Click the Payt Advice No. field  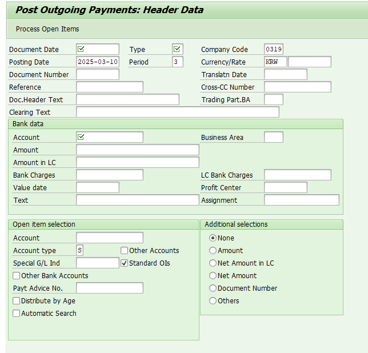tap(109, 288)
